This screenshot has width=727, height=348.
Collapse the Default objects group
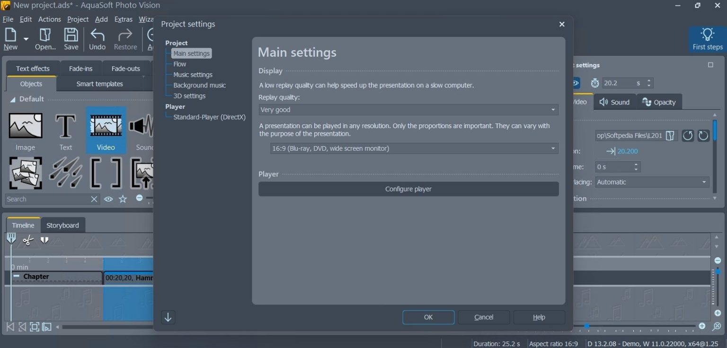pos(13,99)
